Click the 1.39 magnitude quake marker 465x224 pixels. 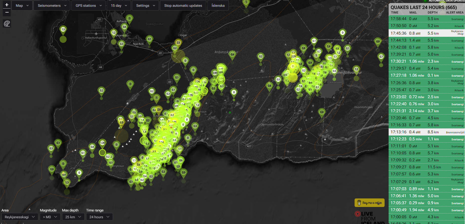102,143
